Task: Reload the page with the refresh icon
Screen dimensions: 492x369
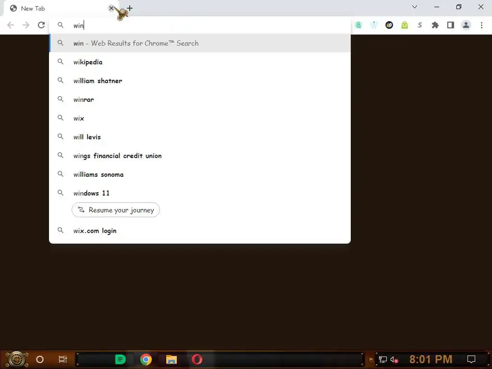Action: [41, 25]
